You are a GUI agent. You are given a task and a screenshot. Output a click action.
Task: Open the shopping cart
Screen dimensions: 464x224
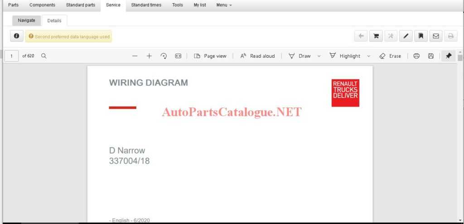[x=376, y=36]
